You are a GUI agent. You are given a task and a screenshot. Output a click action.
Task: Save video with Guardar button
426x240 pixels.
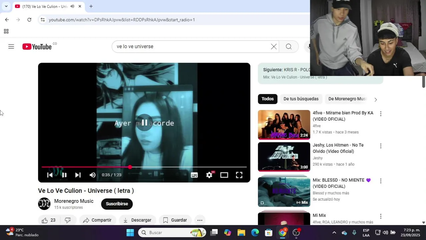[x=175, y=220]
